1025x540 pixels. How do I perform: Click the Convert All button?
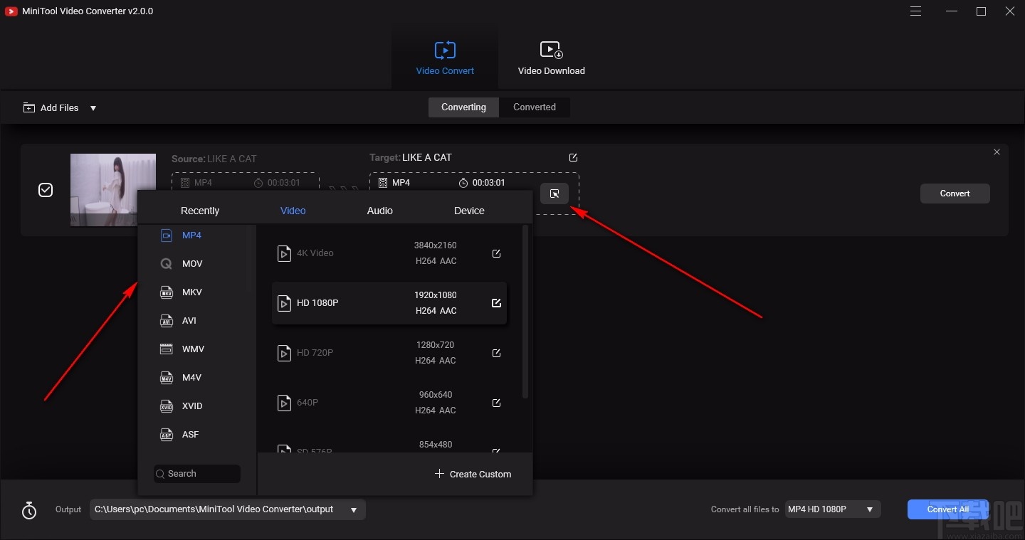(948, 509)
